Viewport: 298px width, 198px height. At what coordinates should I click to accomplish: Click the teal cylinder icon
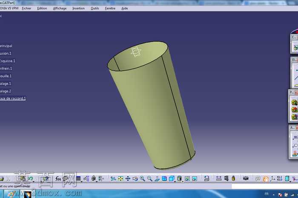click(287, 178)
